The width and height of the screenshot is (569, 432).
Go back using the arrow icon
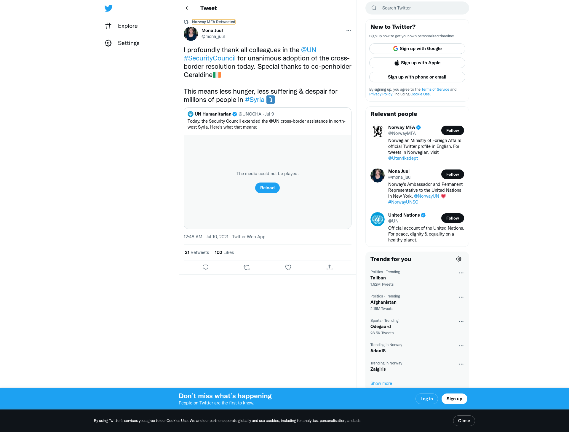tap(188, 8)
